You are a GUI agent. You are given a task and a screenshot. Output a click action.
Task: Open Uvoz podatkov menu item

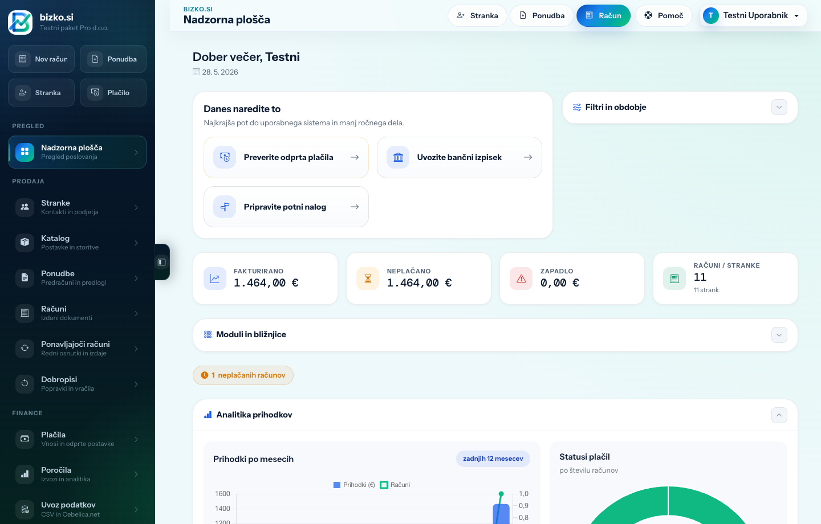coord(77,509)
